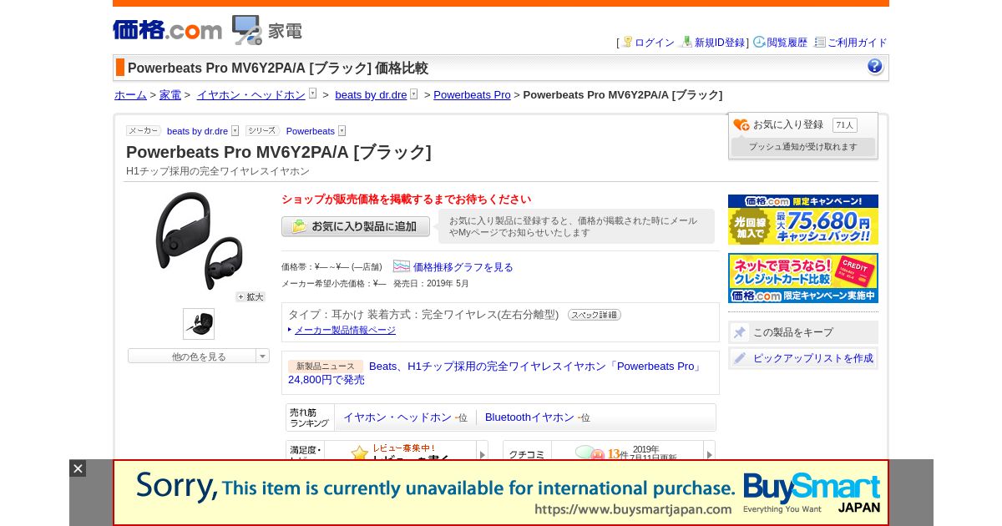Open the ログイン link
The height and width of the screenshot is (526, 1002).
[x=654, y=43]
